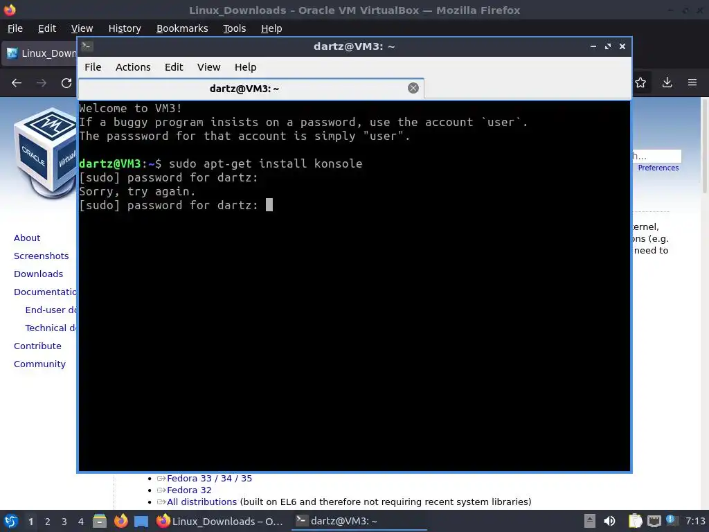Open the Downloads sidebar link
The width and height of the screenshot is (709, 532).
[39, 274]
